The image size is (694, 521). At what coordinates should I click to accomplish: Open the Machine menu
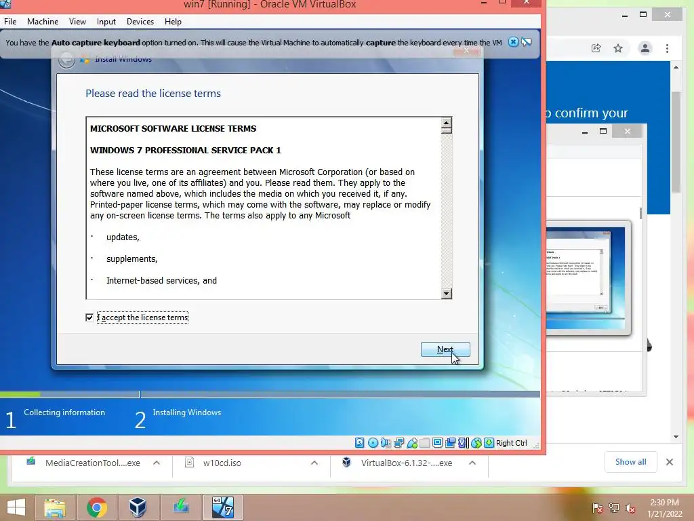pyautogui.click(x=43, y=21)
